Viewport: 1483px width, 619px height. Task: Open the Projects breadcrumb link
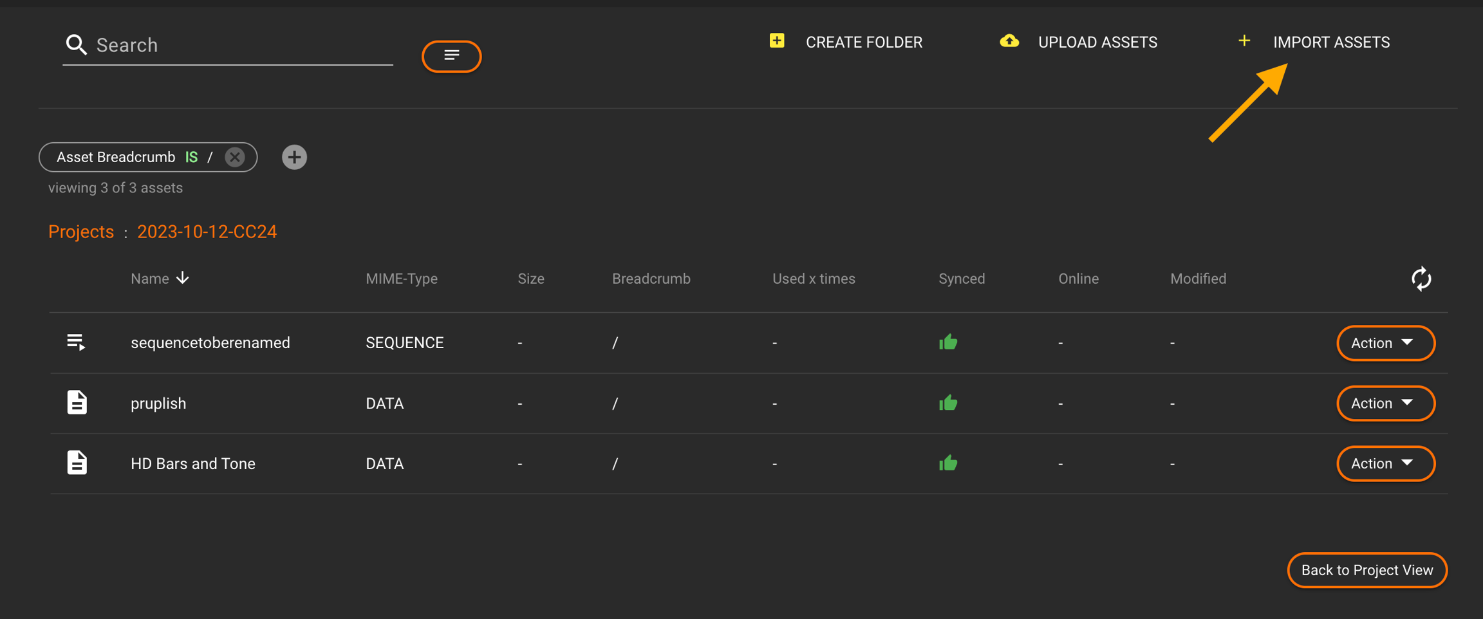click(81, 232)
